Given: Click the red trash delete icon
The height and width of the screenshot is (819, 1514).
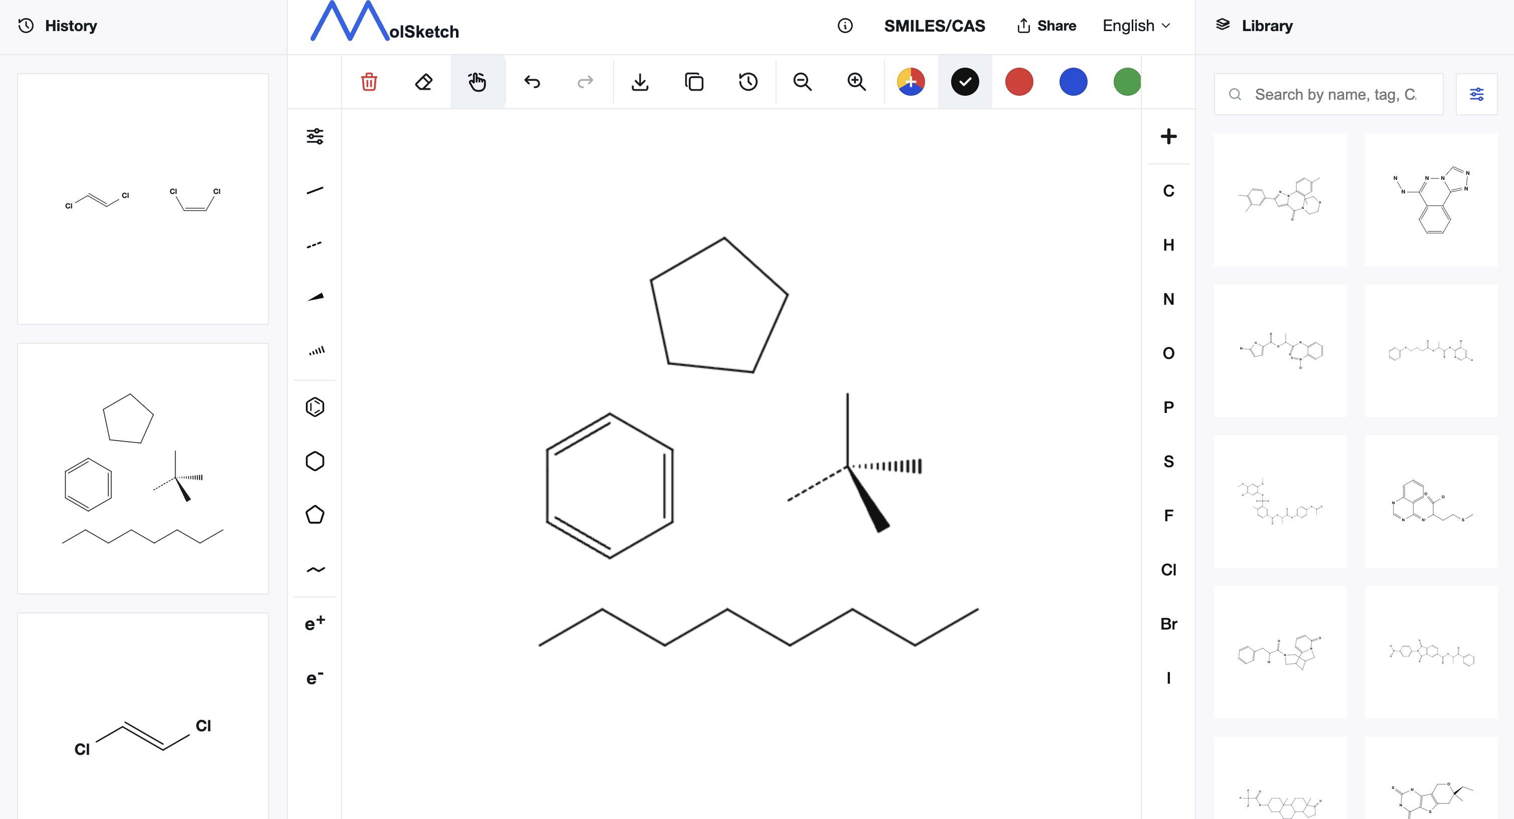Looking at the screenshot, I should click(369, 82).
